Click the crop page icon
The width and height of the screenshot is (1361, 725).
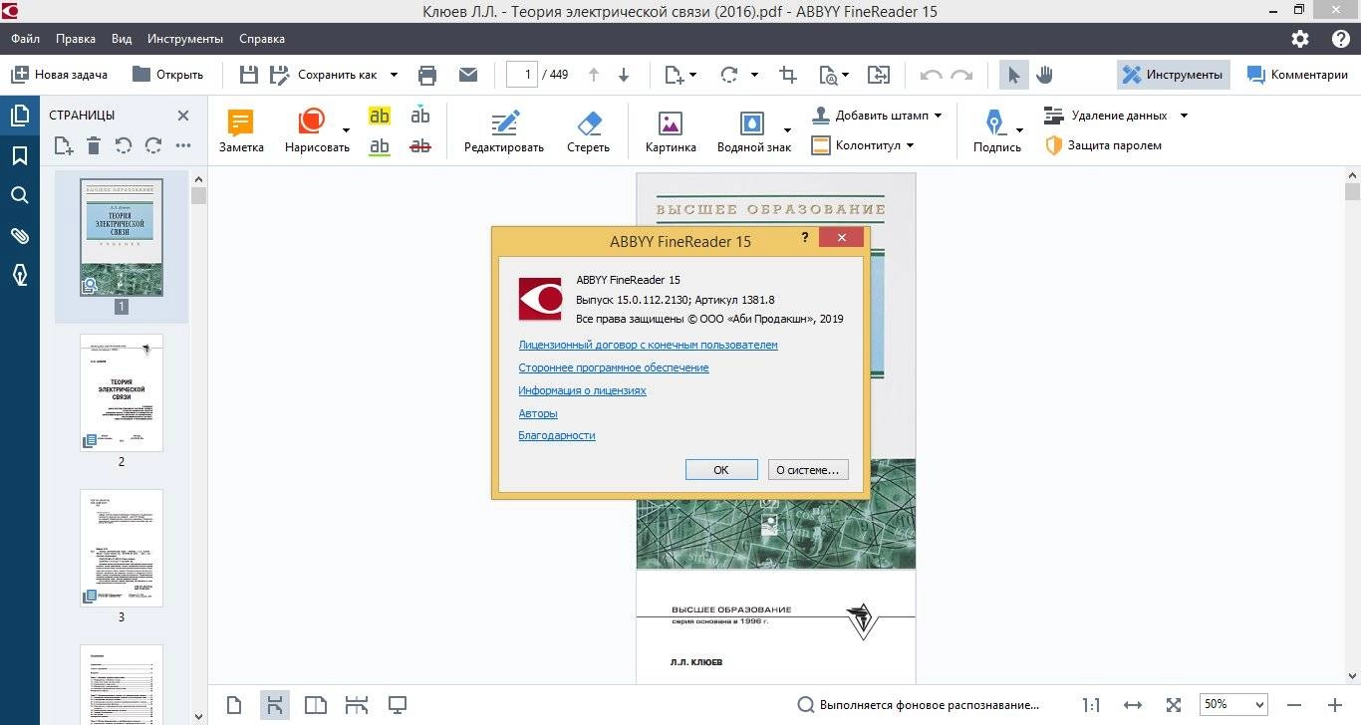pyautogui.click(x=788, y=75)
